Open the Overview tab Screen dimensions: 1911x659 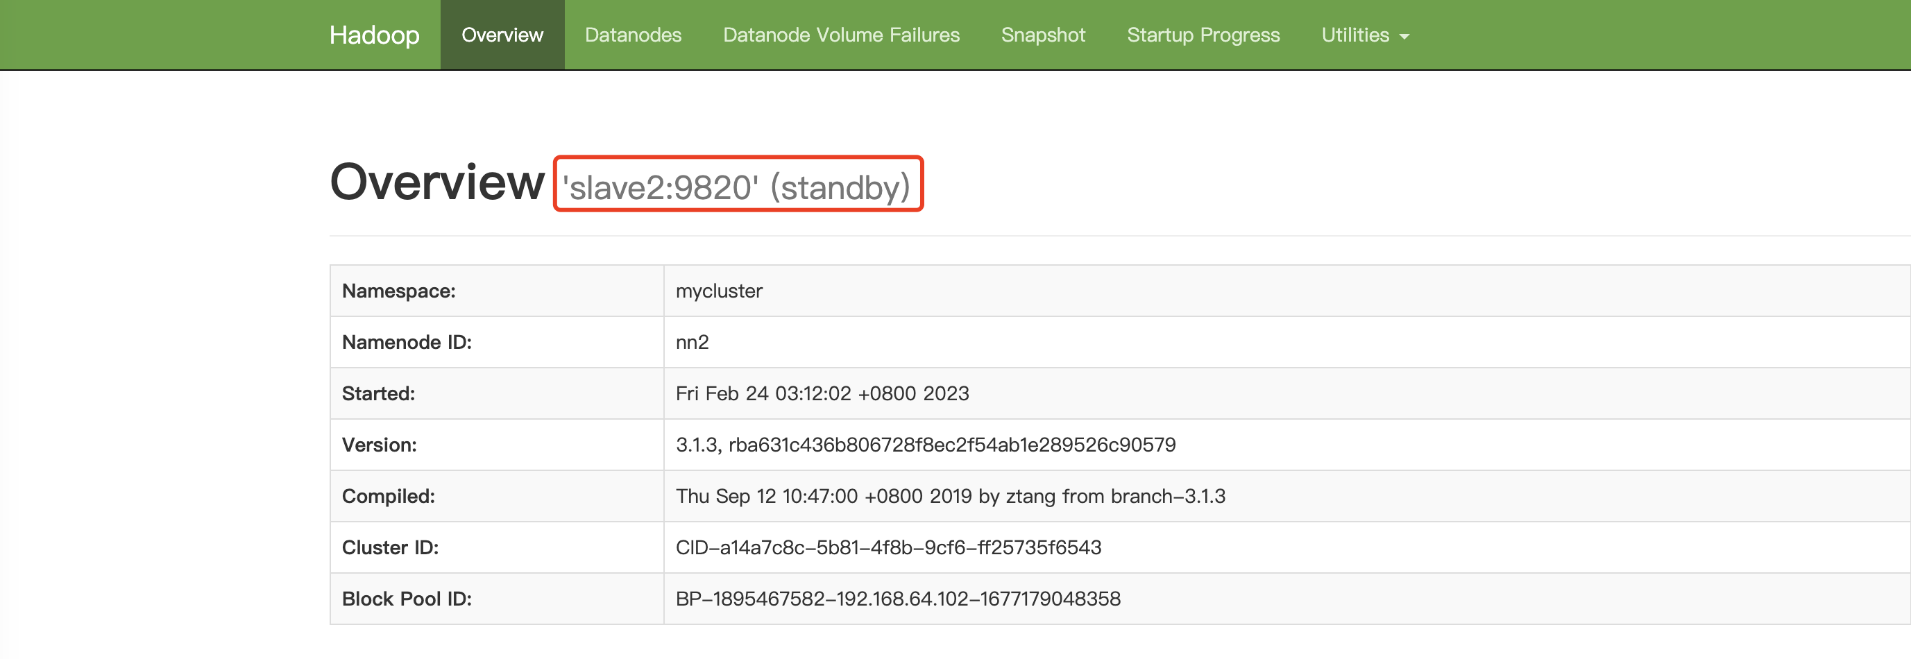point(502,35)
